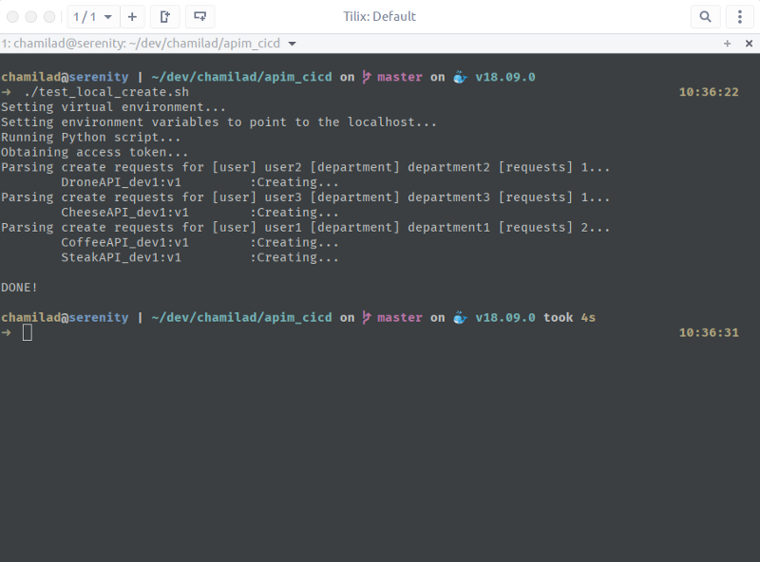Add terminal right split icon

tap(165, 17)
